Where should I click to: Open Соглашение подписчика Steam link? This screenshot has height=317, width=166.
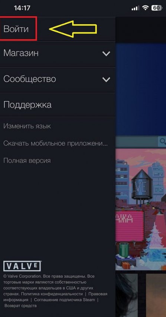coord(64,299)
